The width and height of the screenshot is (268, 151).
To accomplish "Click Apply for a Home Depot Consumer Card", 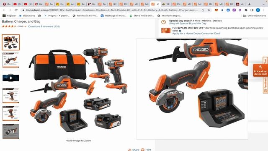I will click(196, 34).
